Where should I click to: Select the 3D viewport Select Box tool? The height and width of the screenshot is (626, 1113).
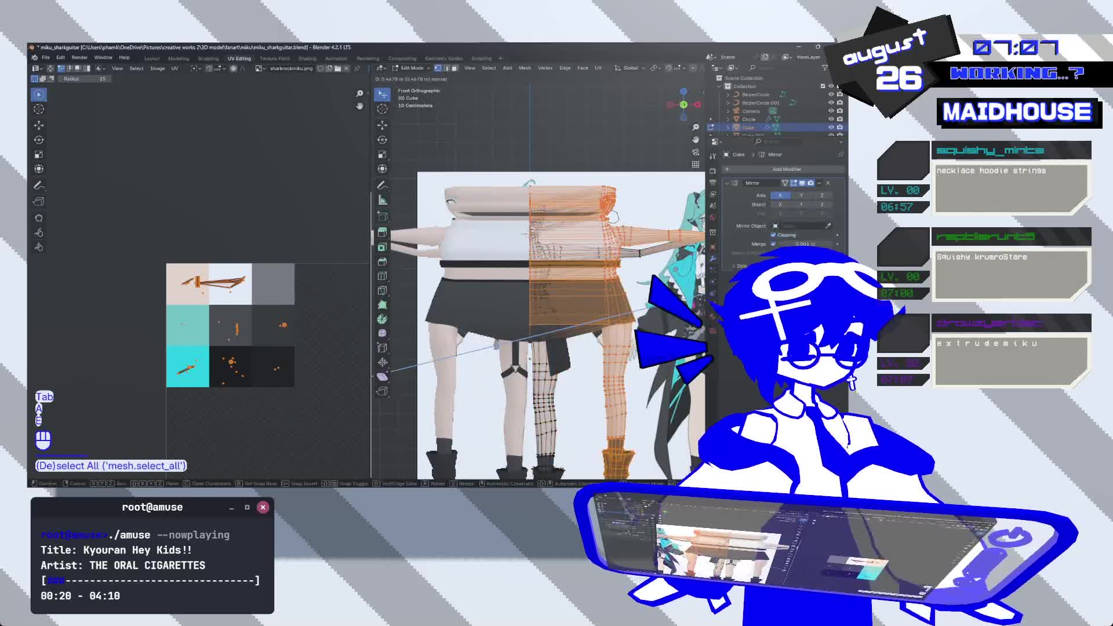(x=382, y=94)
